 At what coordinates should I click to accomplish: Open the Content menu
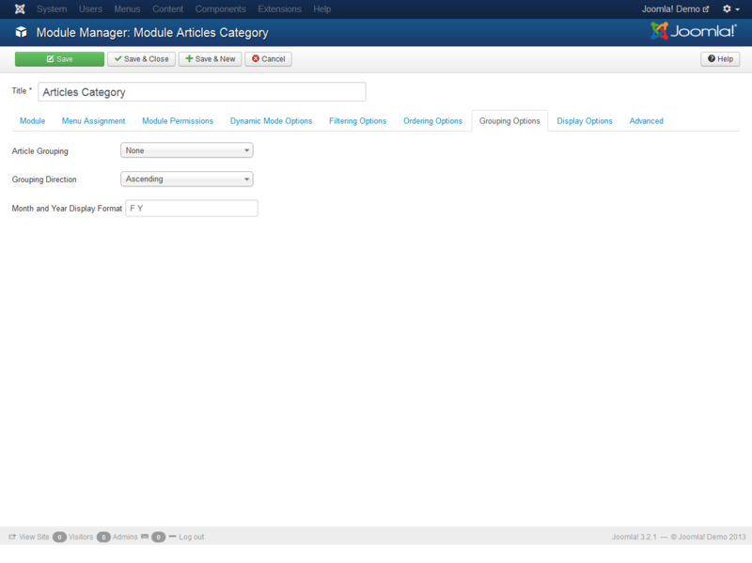[168, 9]
